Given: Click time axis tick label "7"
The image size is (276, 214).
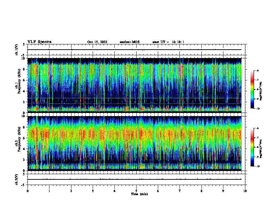Looking at the screenshot, I should 180,191.
